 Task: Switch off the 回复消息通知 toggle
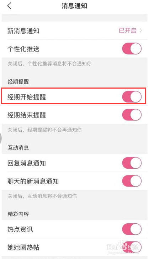coord(132,163)
